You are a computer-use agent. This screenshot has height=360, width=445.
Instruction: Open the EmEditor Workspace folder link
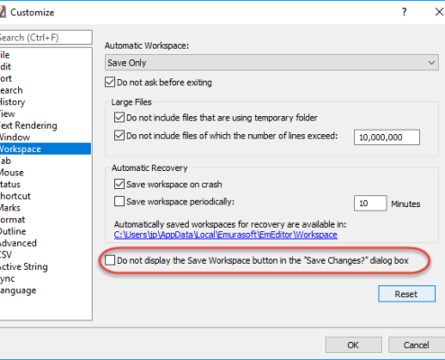(226, 235)
